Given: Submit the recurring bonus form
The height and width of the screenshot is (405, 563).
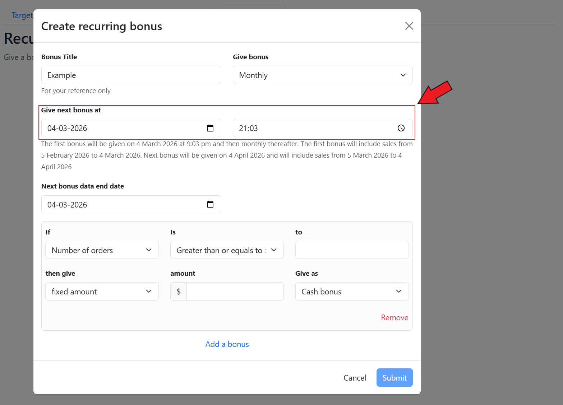Looking at the screenshot, I should tap(394, 378).
